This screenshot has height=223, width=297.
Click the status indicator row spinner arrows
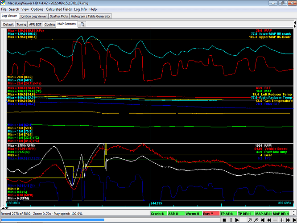click(x=294, y=213)
